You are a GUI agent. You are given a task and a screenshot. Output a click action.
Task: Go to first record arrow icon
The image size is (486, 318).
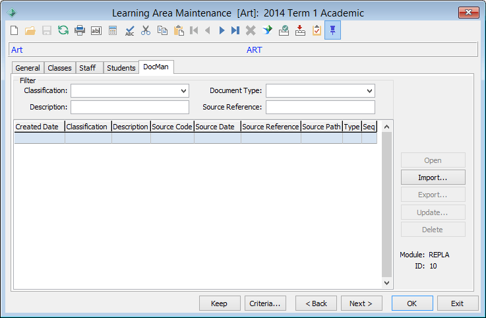[x=194, y=30]
